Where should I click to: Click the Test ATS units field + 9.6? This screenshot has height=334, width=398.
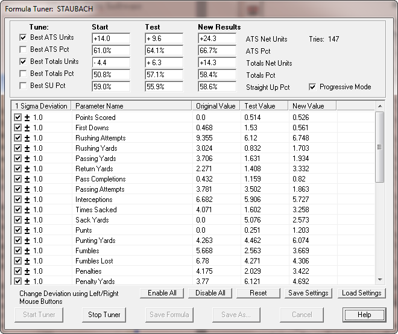[x=164, y=39]
